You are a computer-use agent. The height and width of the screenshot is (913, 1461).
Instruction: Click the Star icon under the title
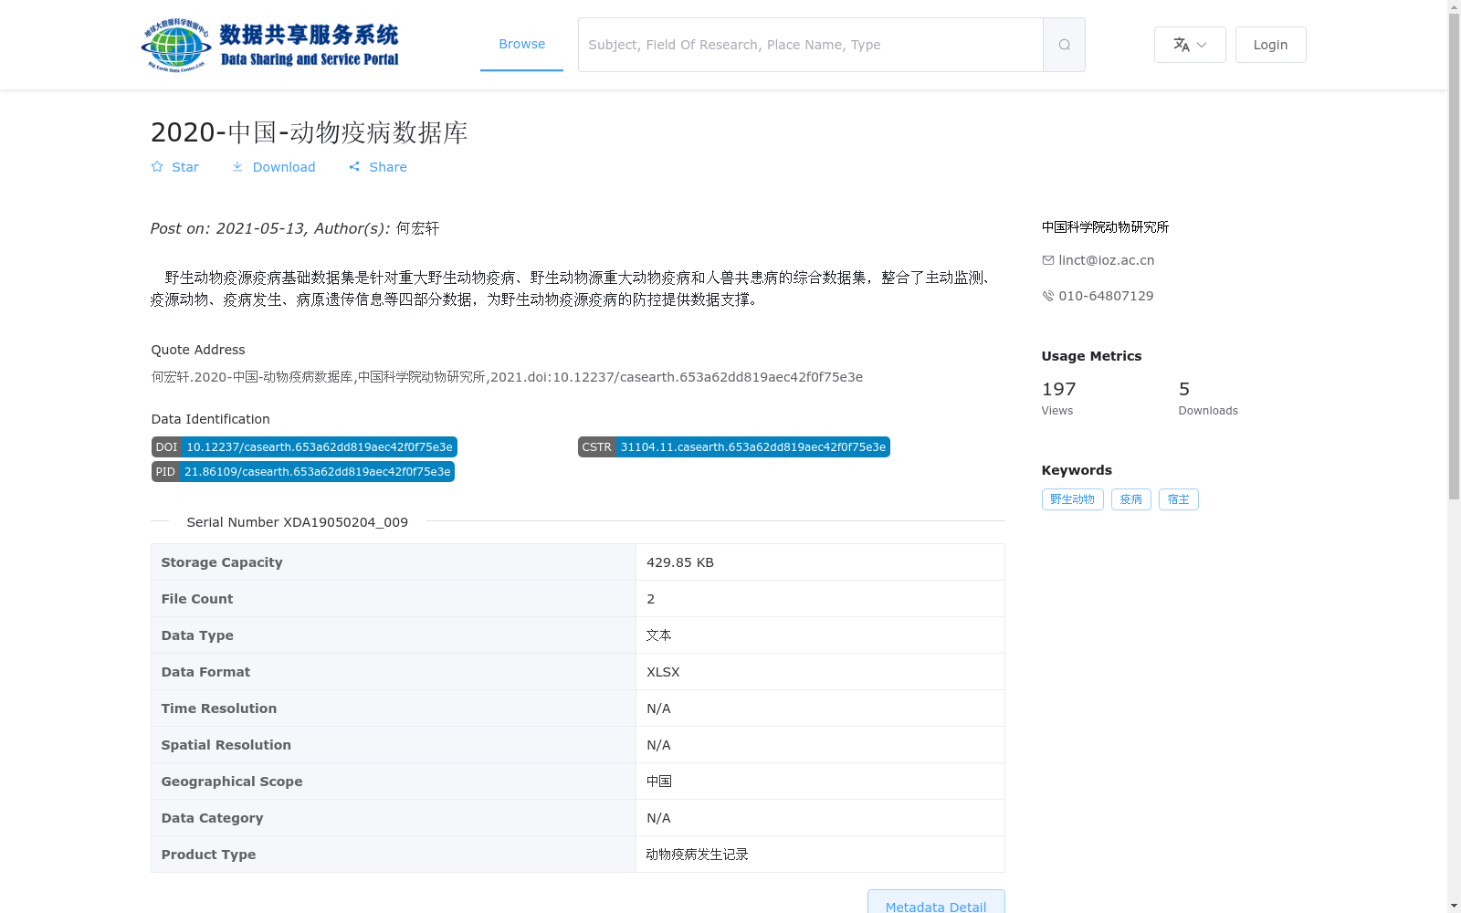pos(157,166)
